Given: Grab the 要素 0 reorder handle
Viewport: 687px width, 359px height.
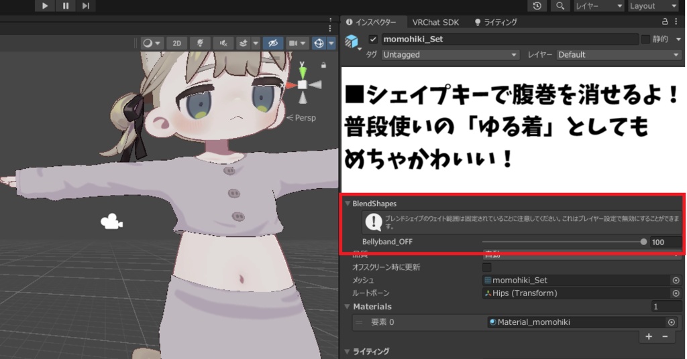Looking at the screenshot, I should [x=360, y=322].
